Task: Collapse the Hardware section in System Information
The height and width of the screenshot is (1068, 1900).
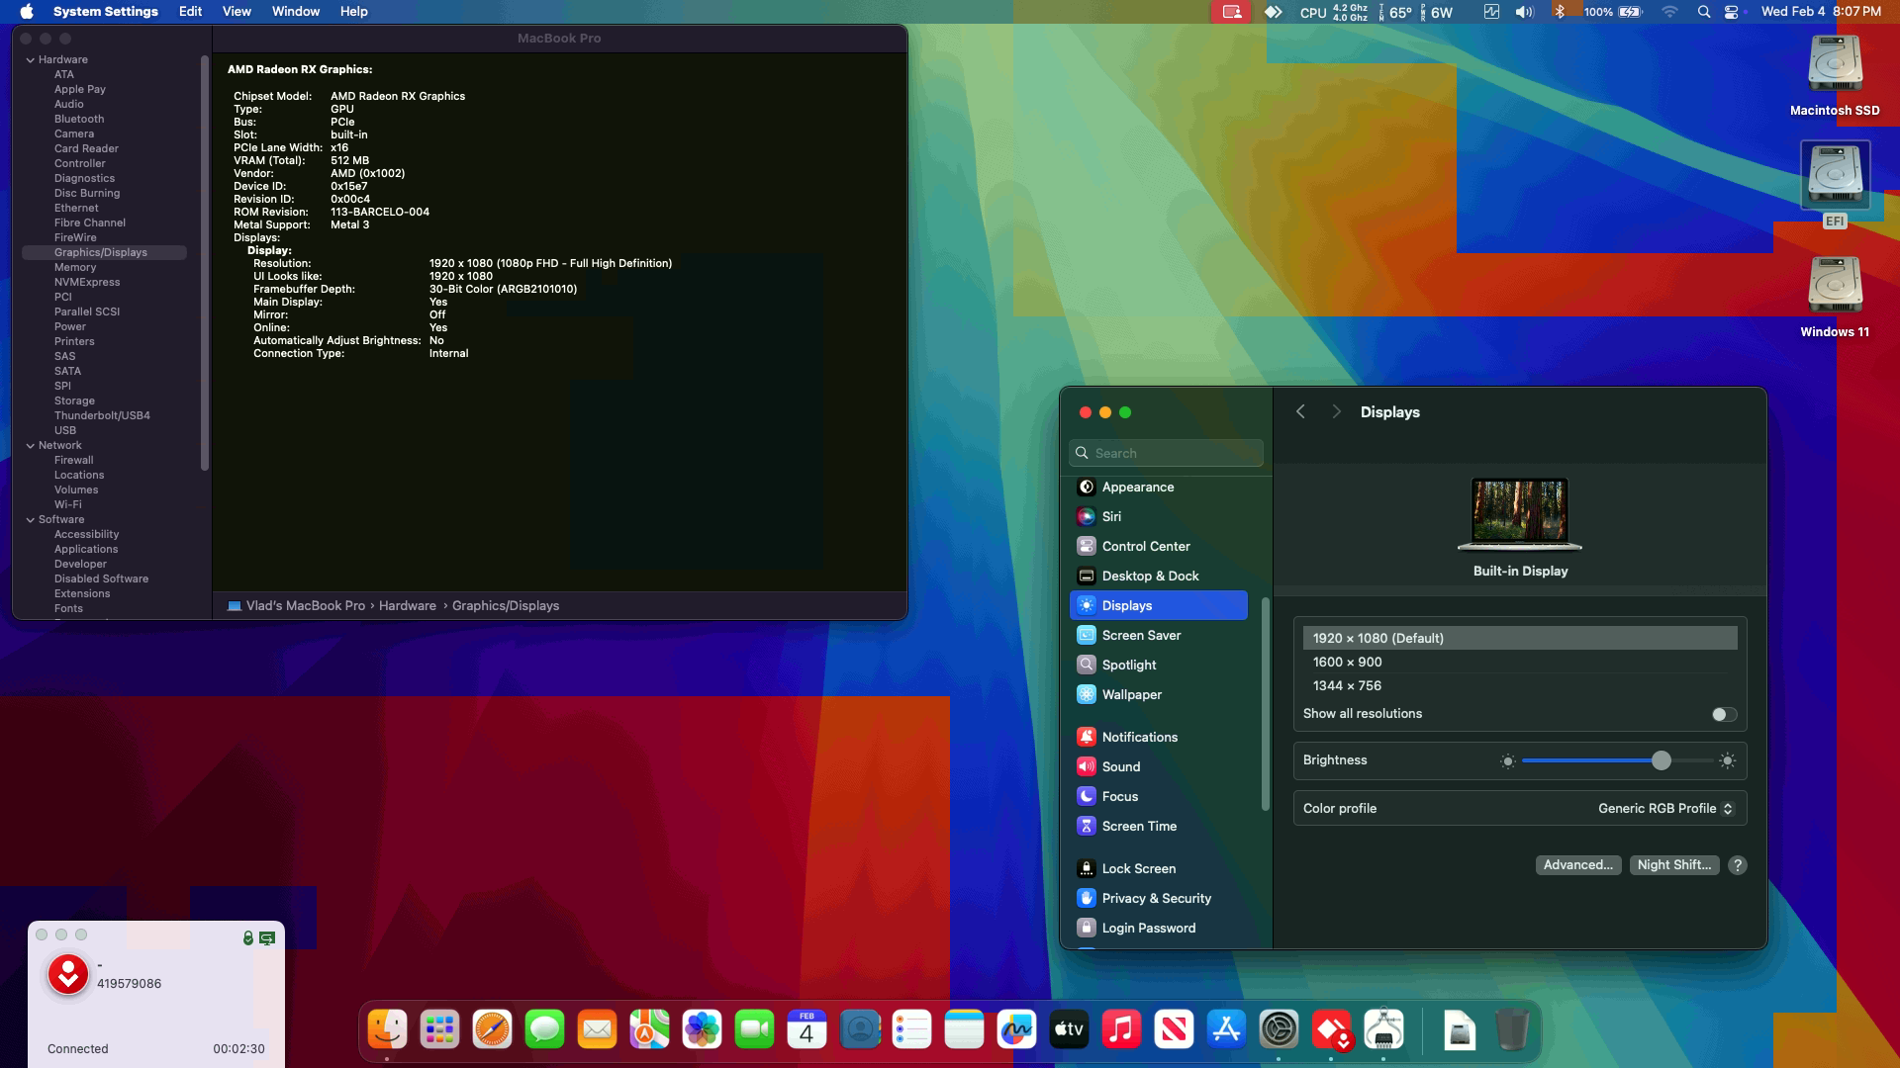Action: click(31, 59)
